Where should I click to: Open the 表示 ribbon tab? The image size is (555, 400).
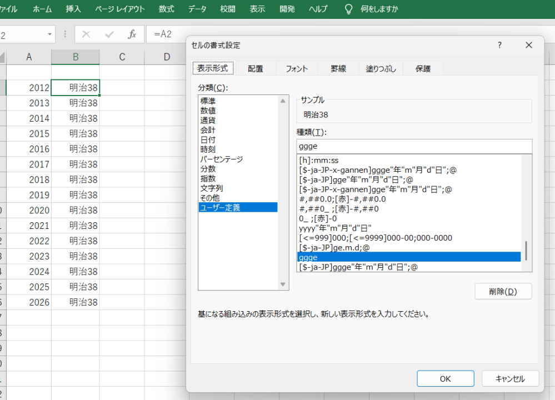257,9
